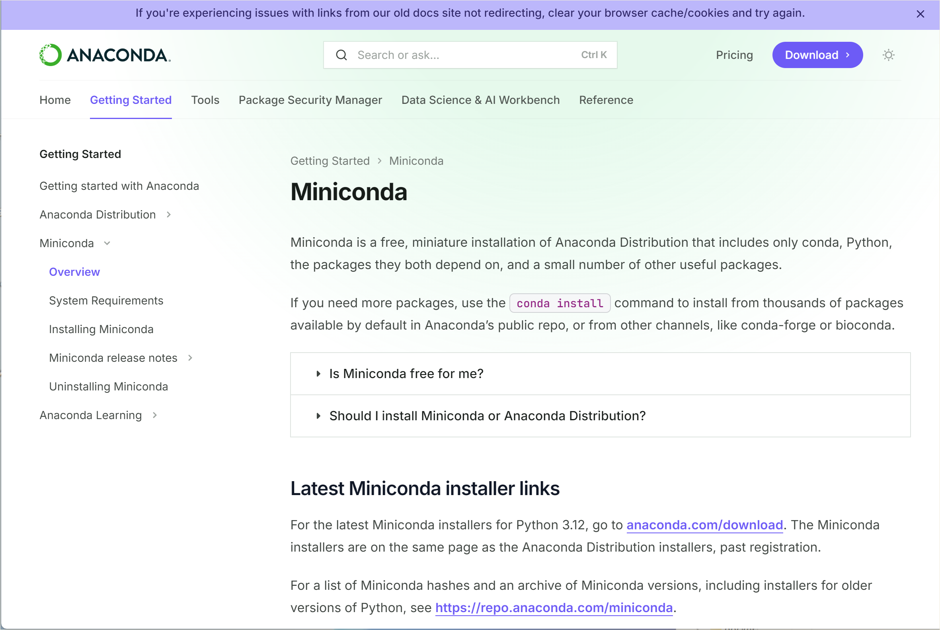
Task: Expand the Anaconda Distribution chevron
Action: coord(169,215)
